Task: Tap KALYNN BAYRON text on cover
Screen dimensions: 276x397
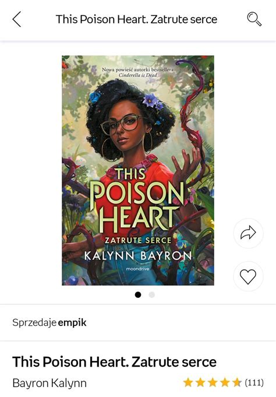Action: coord(138,256)
